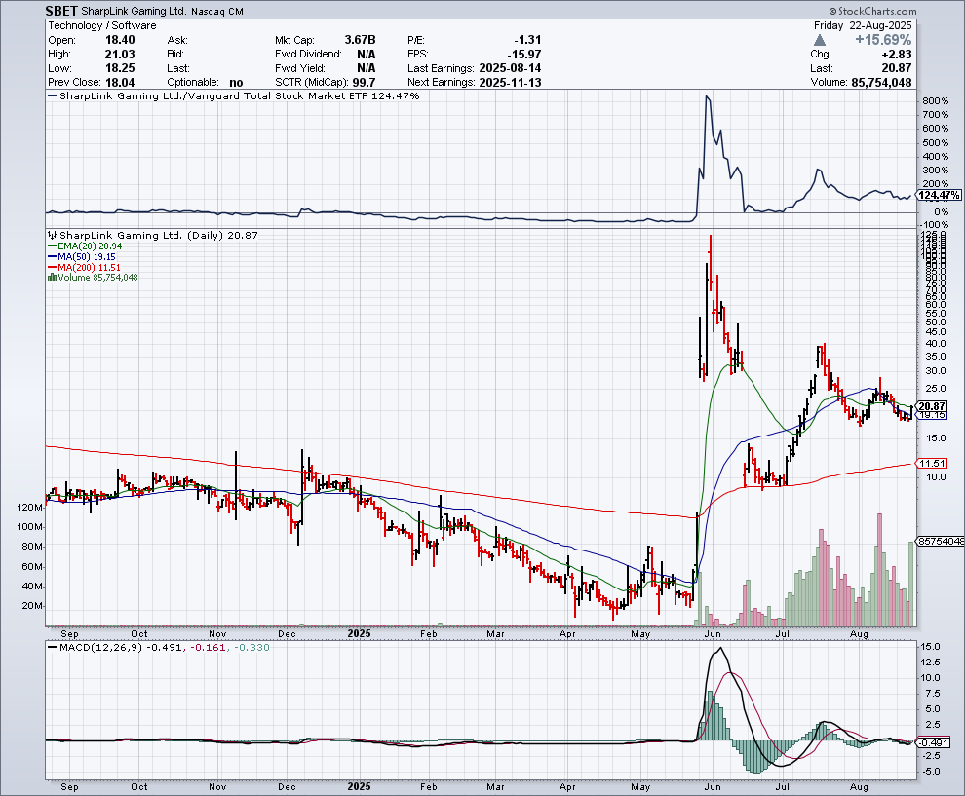
Task: Click the Open value 18.40
Action: coord(120,40)
